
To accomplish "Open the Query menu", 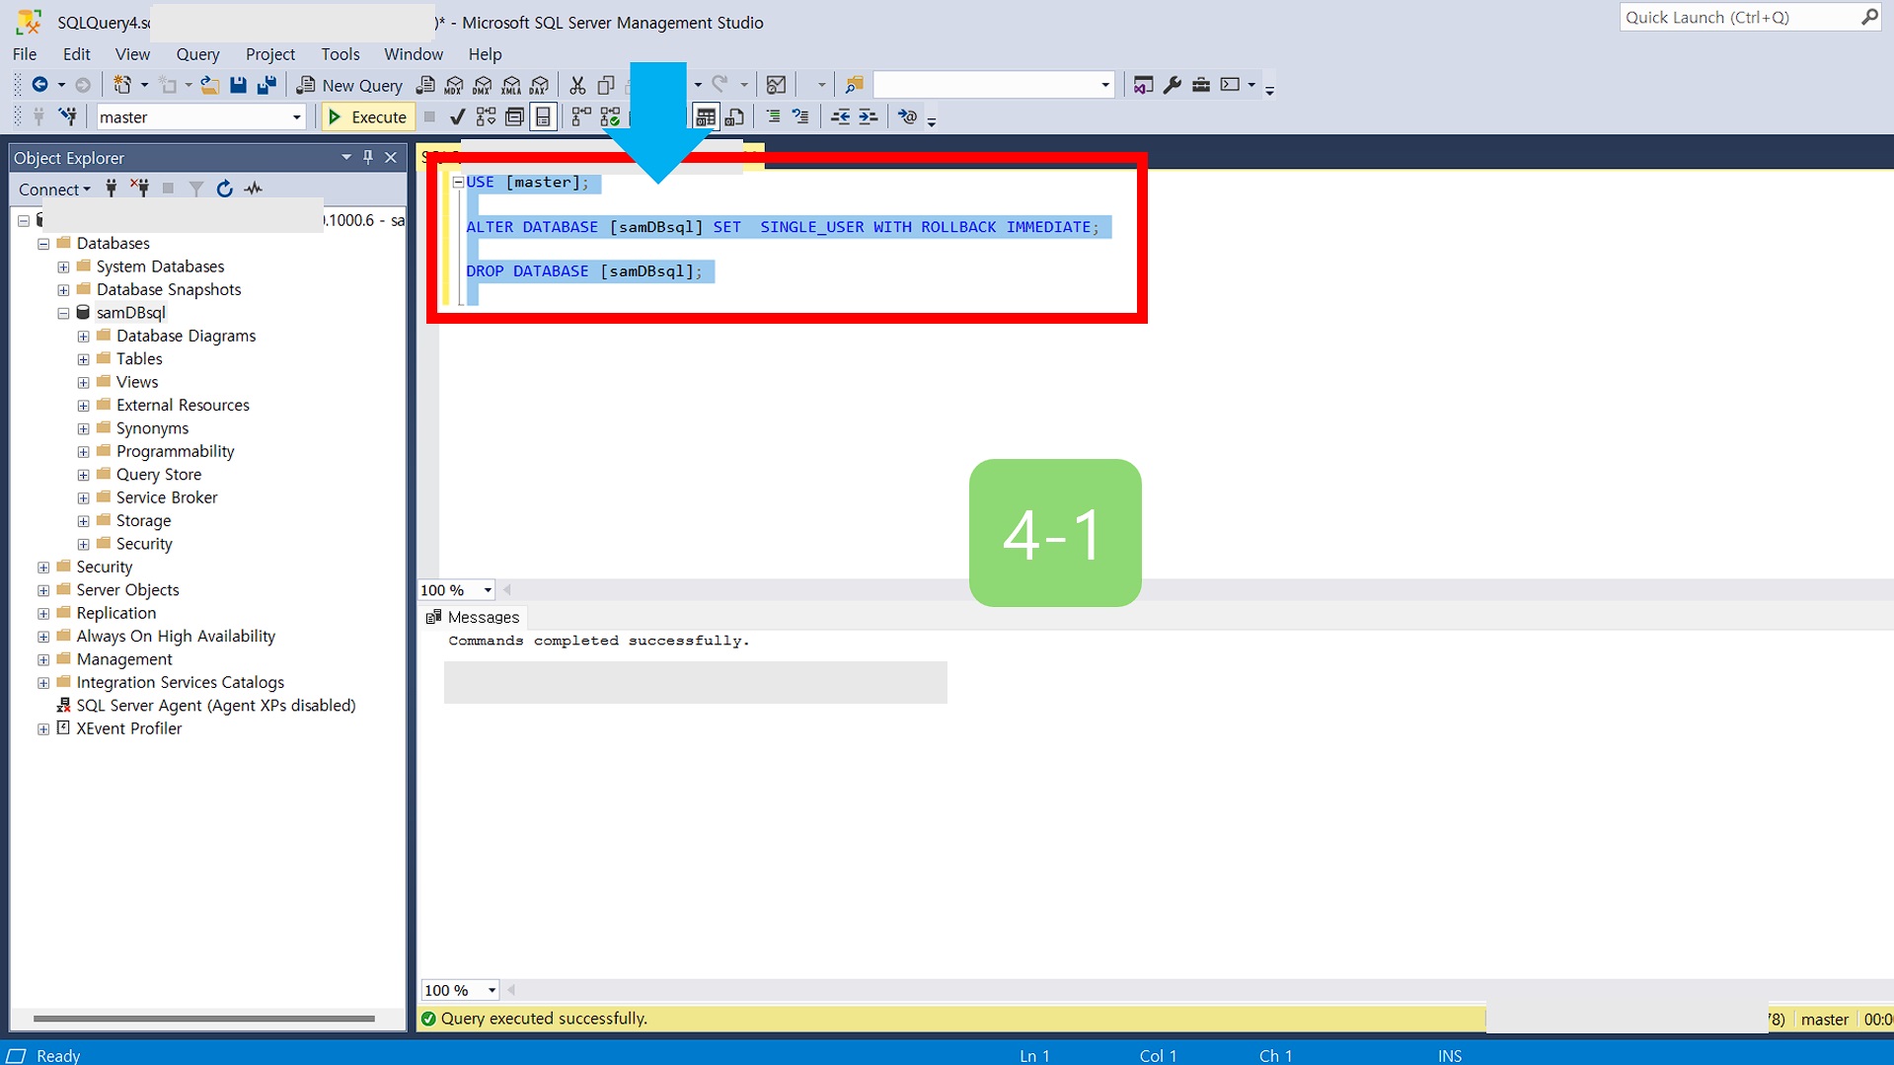I will coord(197,54).
